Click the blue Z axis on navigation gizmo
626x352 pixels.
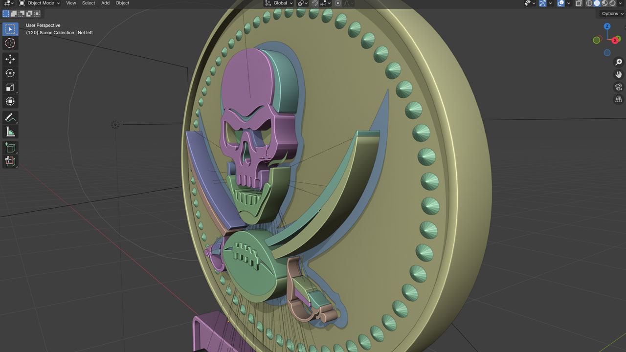click(607, 26)
